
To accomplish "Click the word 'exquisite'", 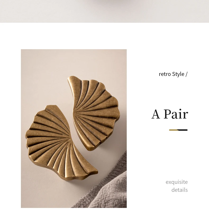I will point(177,182).
